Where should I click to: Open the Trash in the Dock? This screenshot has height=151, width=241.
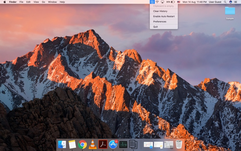(x=179, y=144)
